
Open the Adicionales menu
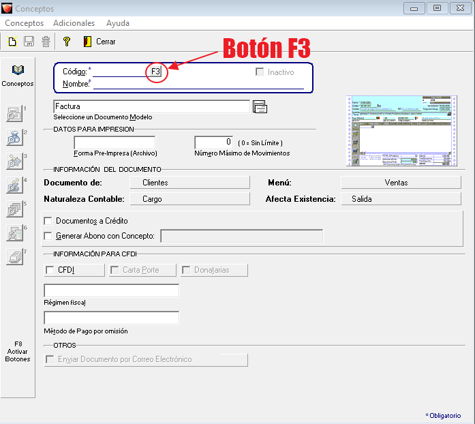click(x=74, y=23)
